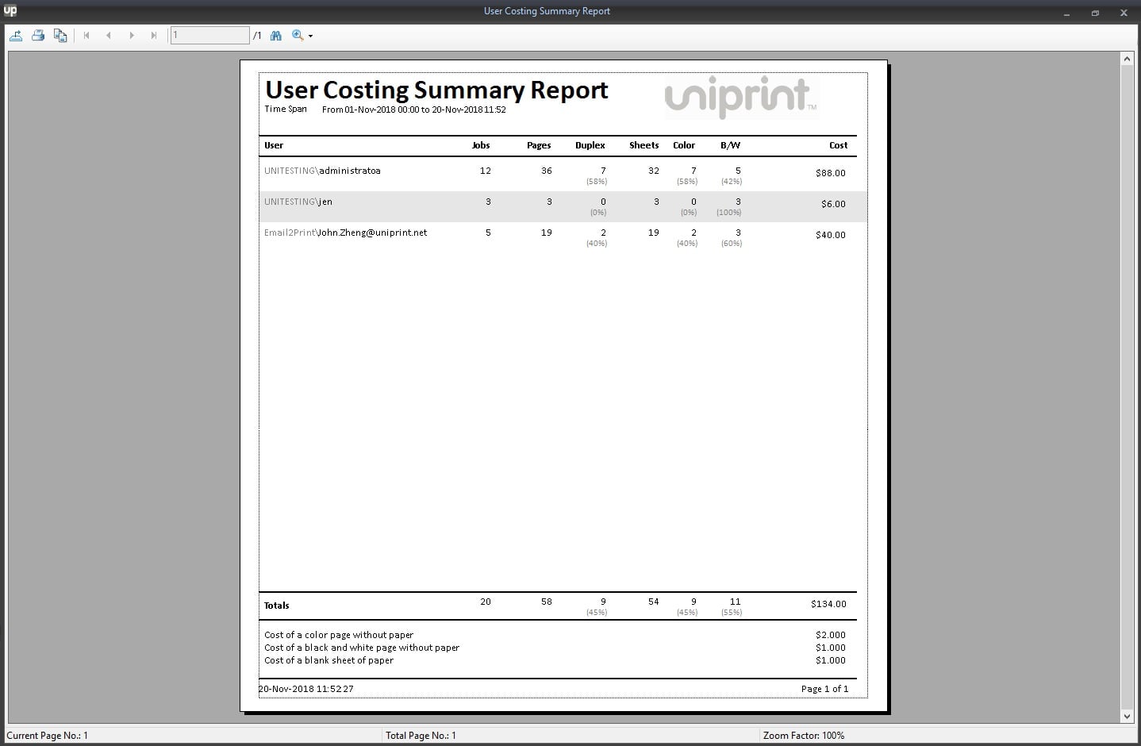
Task: Click John.Zheng's jobs value '5'
Action: pos(488,233)
